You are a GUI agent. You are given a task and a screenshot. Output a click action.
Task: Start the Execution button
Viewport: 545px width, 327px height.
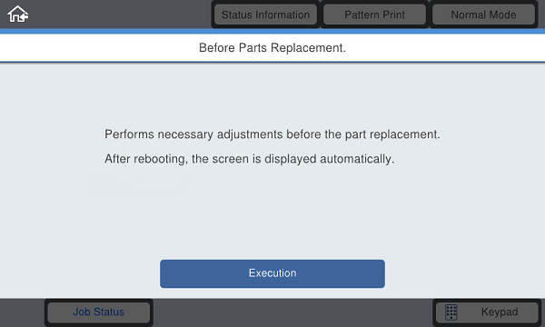(272, 273)
